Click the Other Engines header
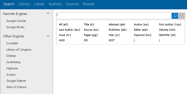This screenshot has width=187, height=94. [14, 36]
